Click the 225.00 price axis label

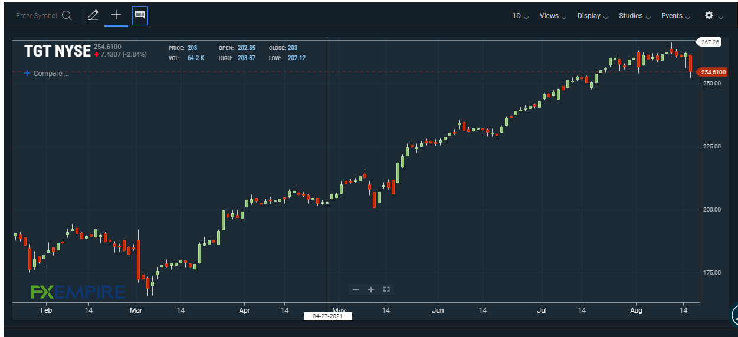(711, 146)
